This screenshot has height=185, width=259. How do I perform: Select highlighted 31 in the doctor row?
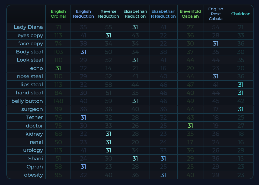190,126
